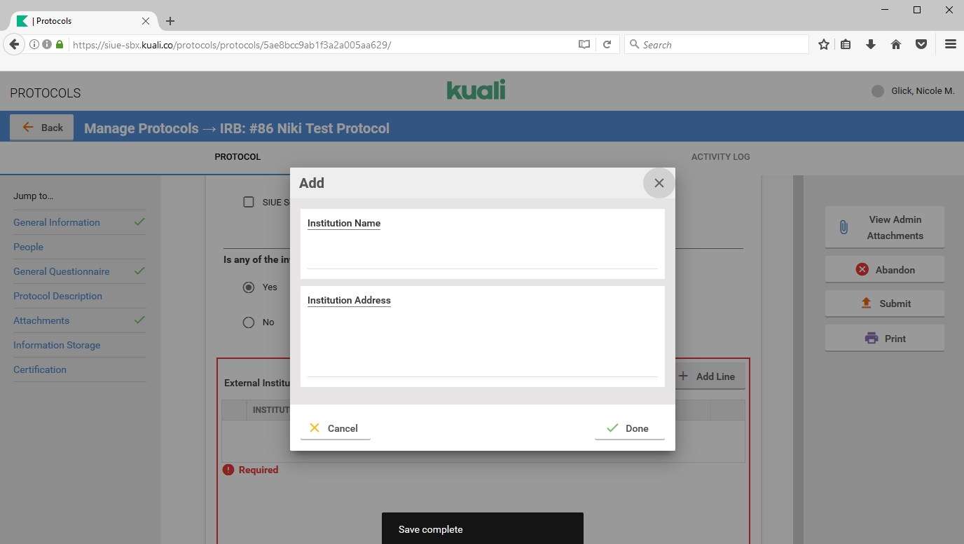Switch to the Activity Log tab
The width and height of the screenshot is (964, 544).
(720, 157)
